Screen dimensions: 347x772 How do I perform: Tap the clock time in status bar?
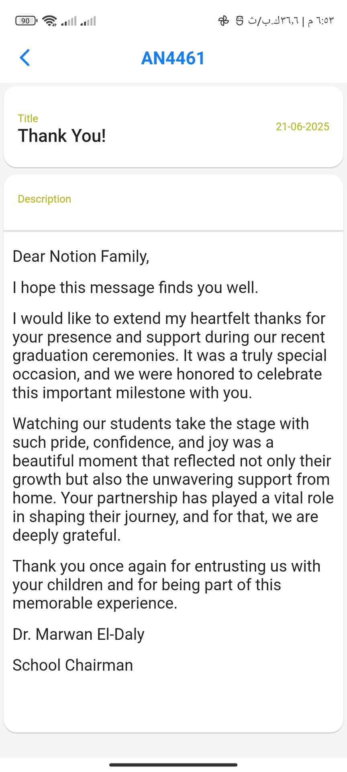coord(321,21)
